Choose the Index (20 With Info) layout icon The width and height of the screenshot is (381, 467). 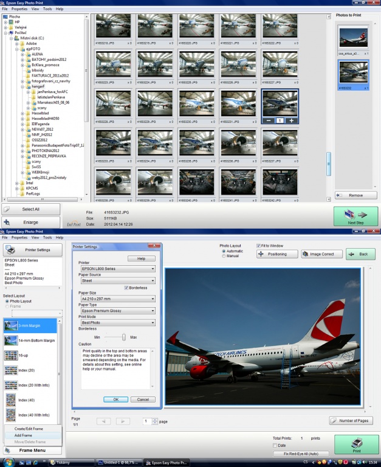(11, 385)
